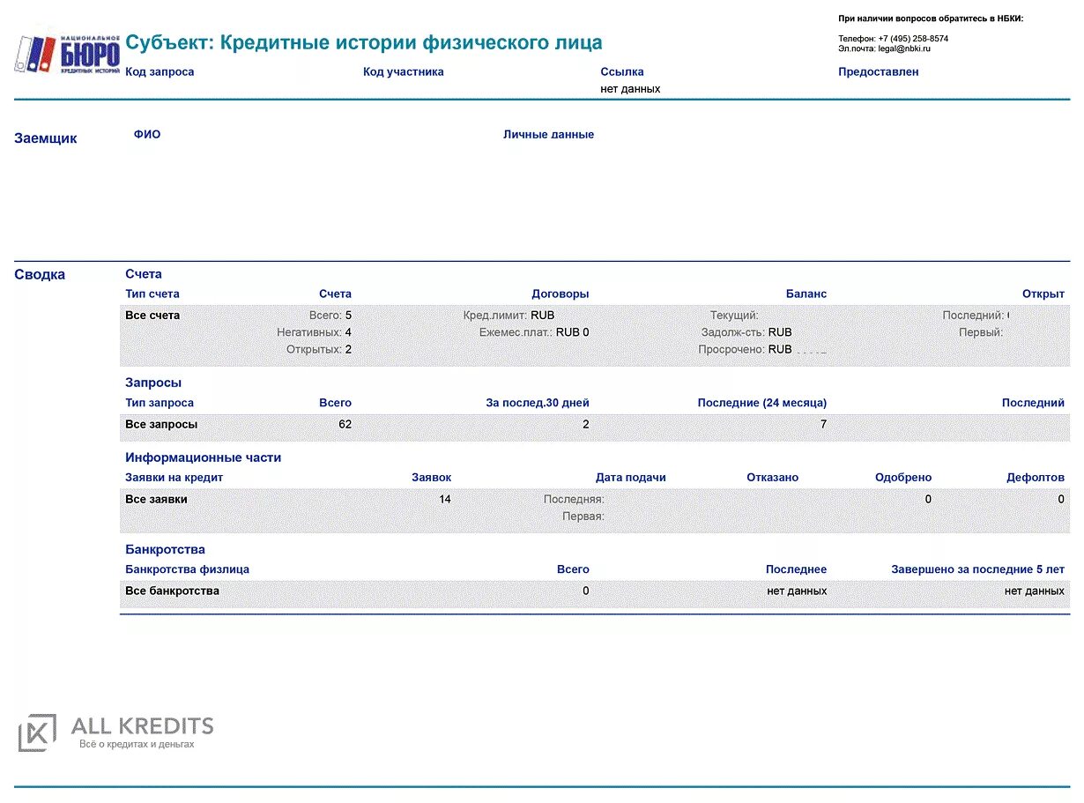The height and width of the screenshot is (803, 1084).
Task: Click the 'Баланс' column header
Action: click(806, 294)
